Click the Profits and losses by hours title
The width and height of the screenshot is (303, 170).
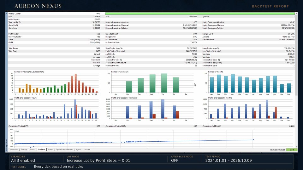coord(25,98)
